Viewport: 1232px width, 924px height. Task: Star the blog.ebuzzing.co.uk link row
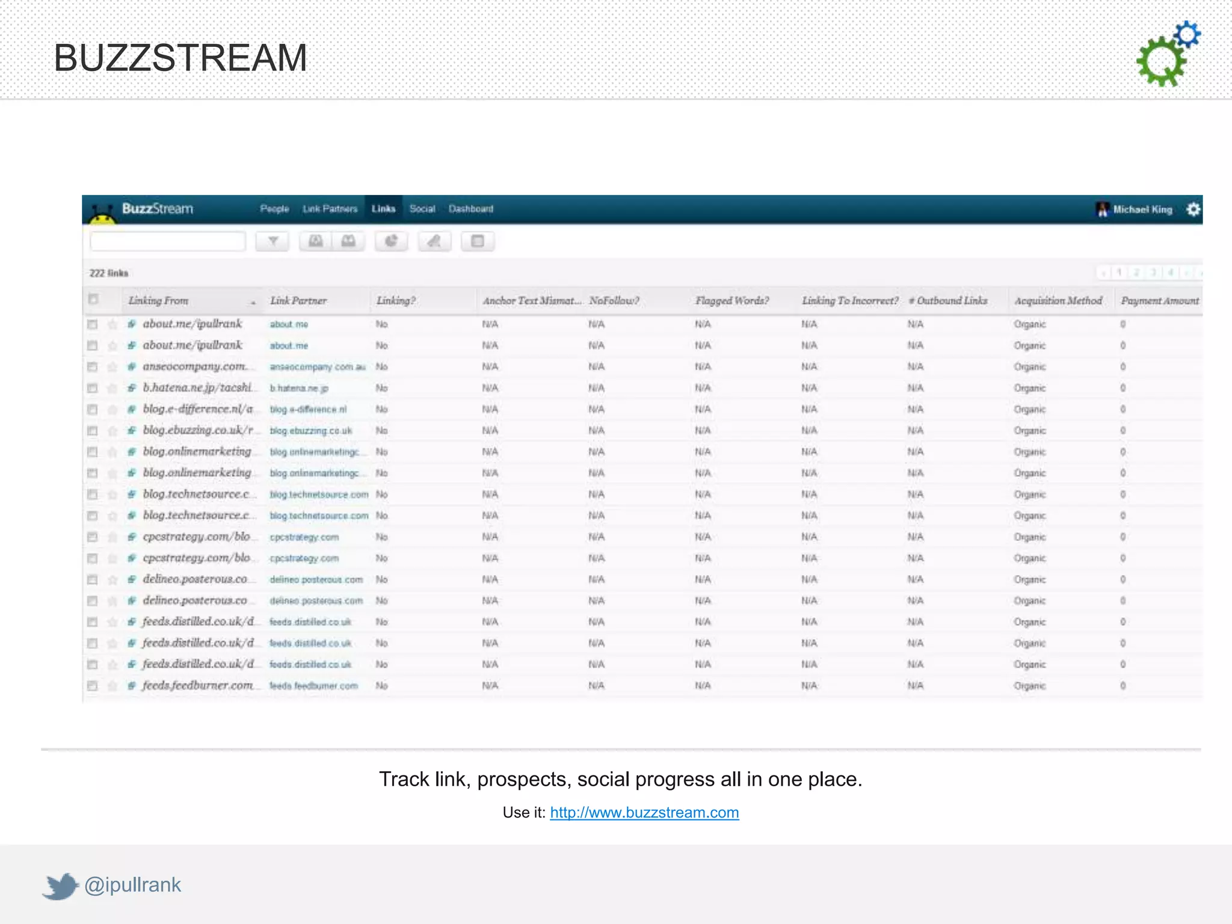[112, 431]
